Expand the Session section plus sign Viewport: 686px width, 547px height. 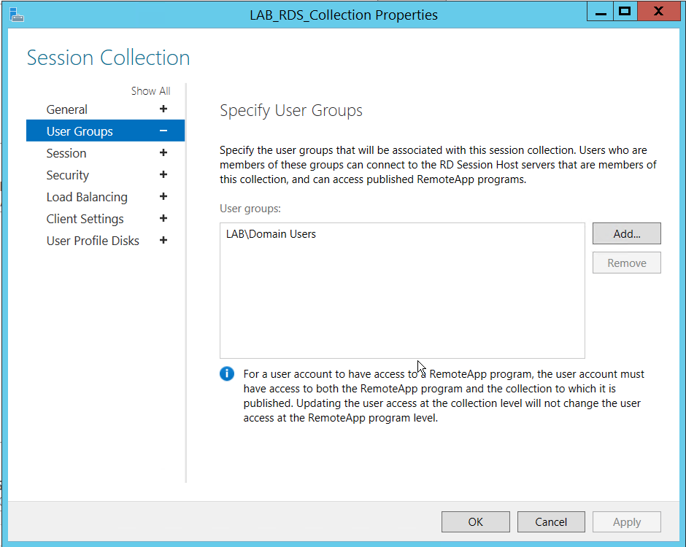163,153
